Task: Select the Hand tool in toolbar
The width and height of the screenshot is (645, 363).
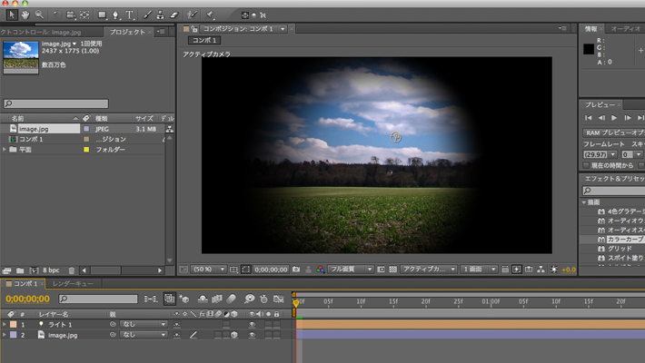Action: coord(25,15)
